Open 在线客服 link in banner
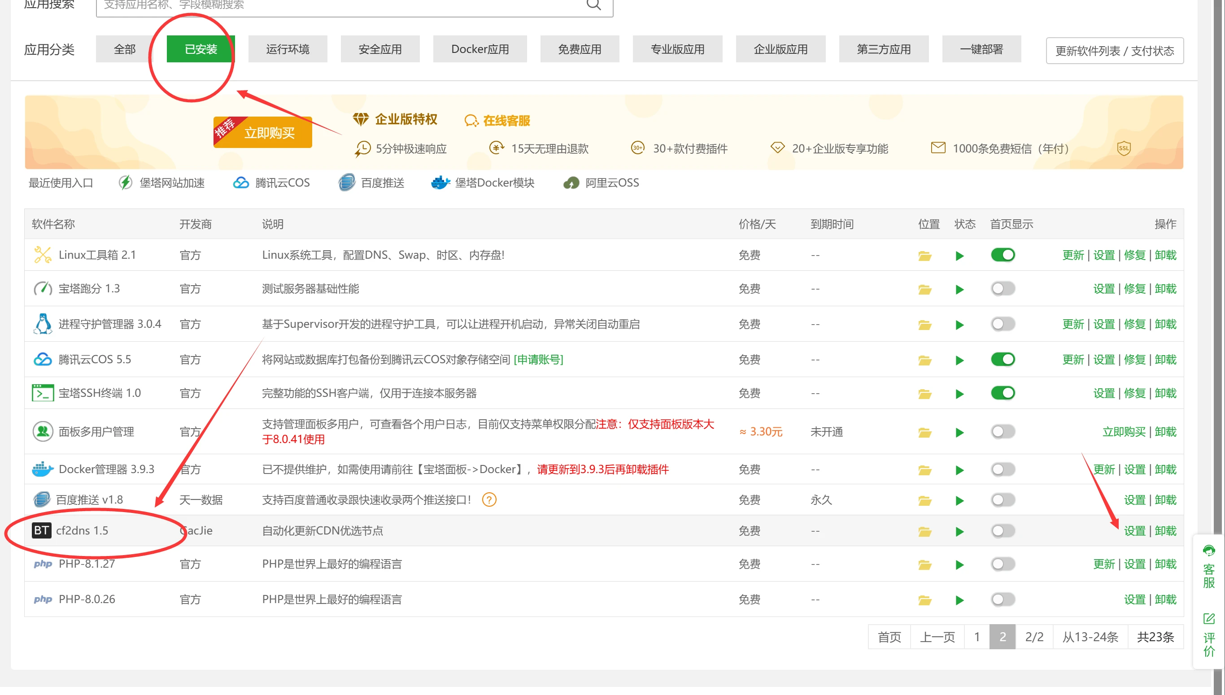 pos(497,120)
